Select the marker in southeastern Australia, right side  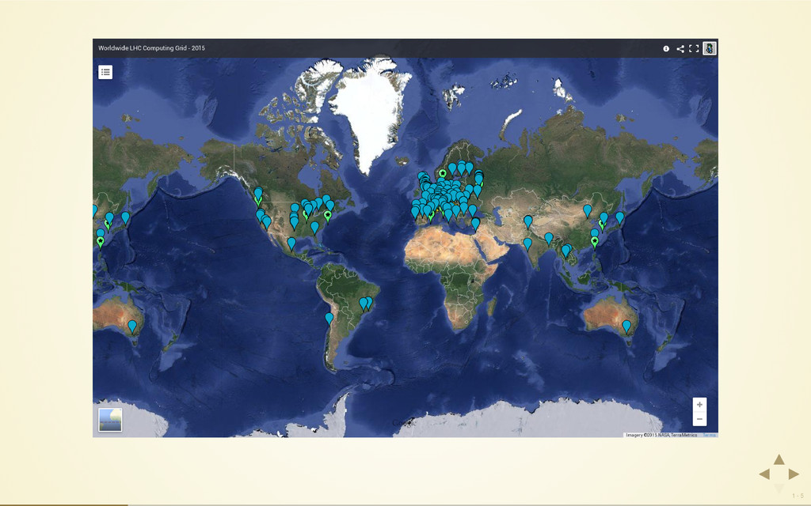click(626, 327)
